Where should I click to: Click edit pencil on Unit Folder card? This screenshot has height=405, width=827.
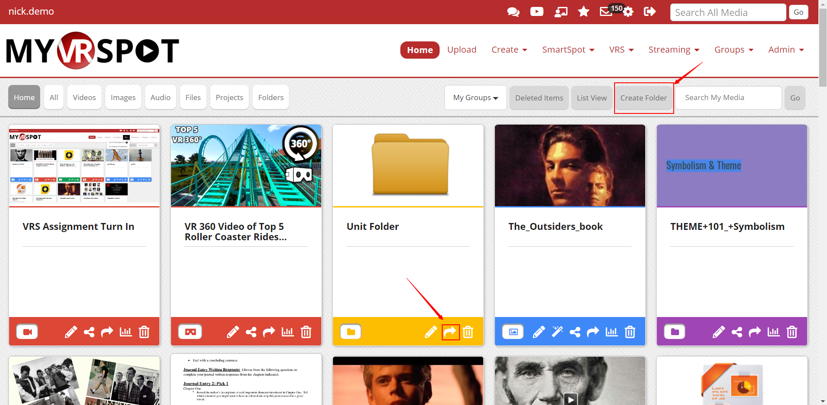point(431,332)
